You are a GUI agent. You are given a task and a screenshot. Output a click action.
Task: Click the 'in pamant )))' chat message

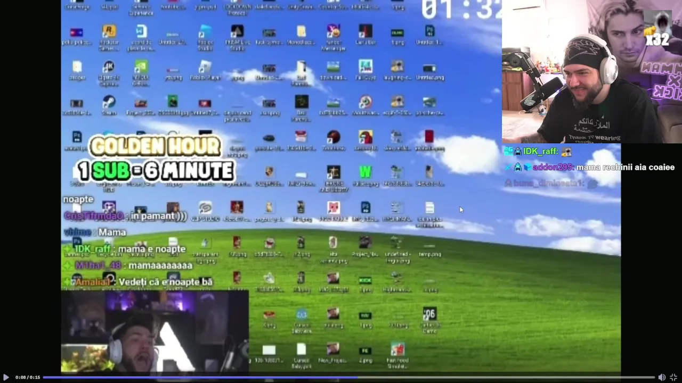pos(125,216)
